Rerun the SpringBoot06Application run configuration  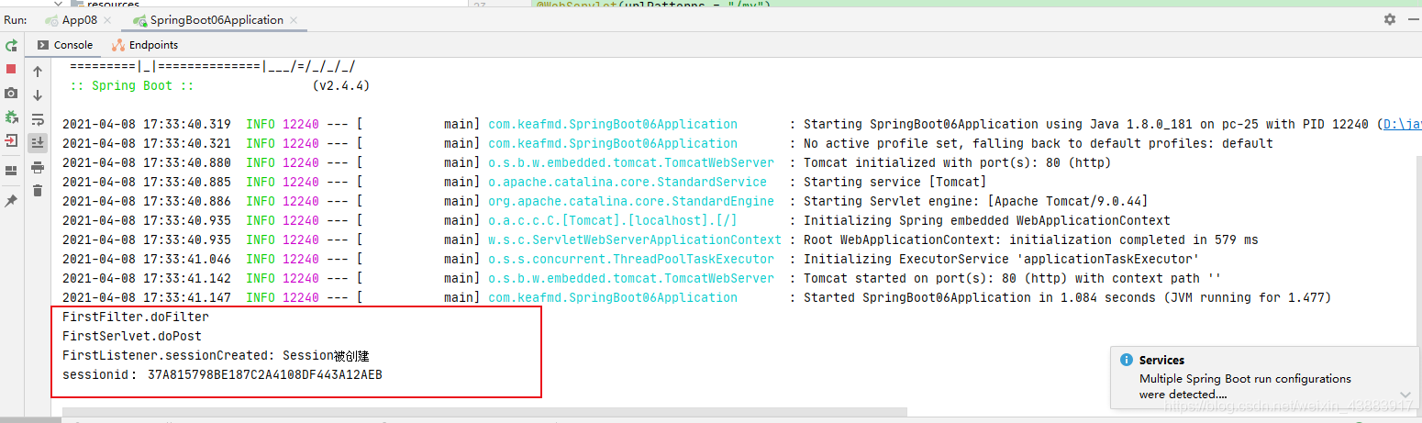(x=11, y=45)
